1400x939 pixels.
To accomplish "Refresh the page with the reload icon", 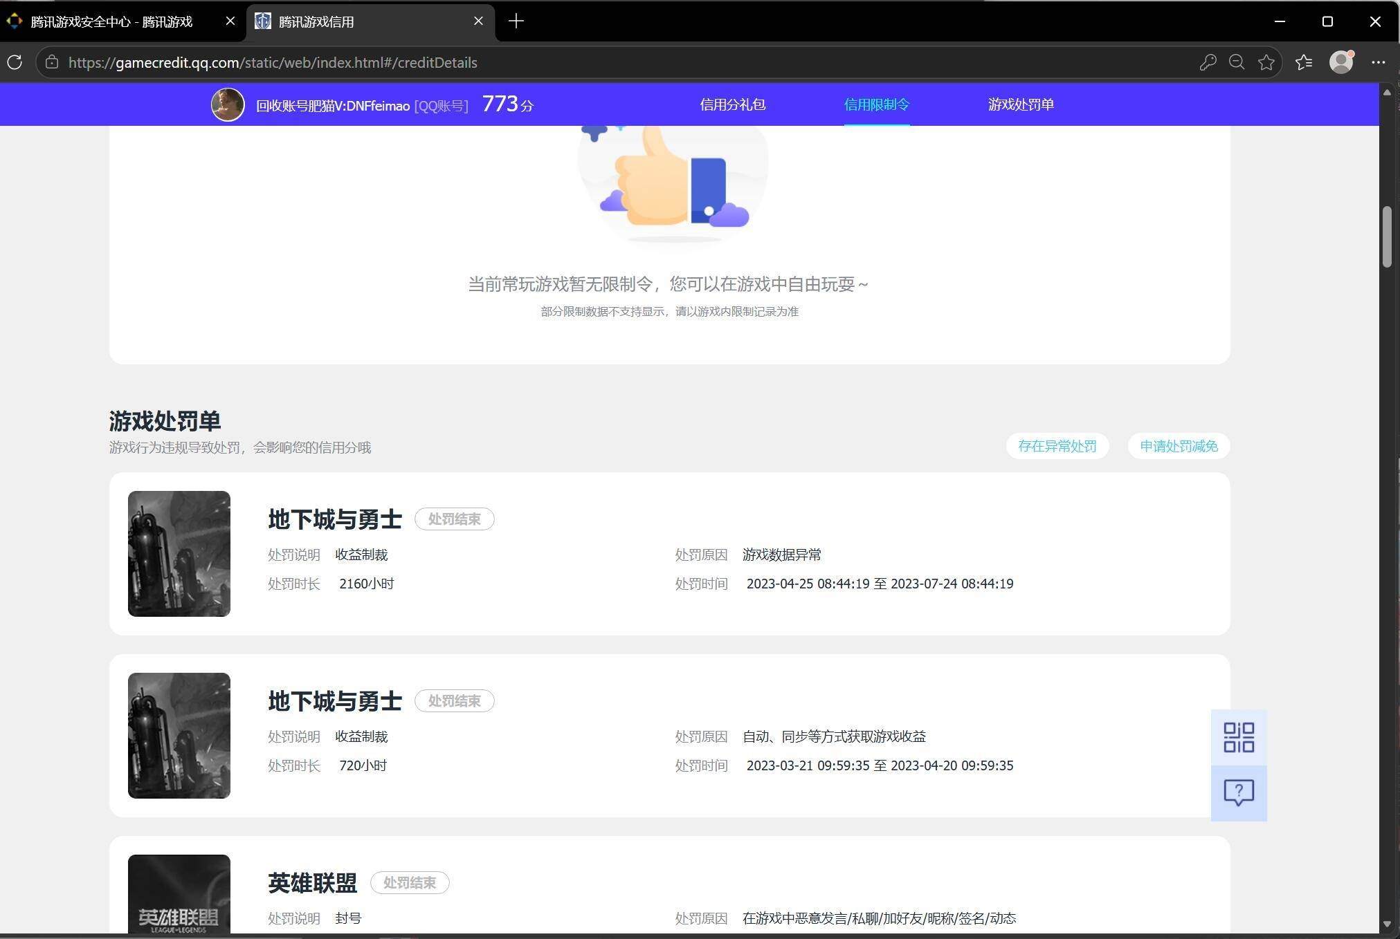I will point(15,62).
